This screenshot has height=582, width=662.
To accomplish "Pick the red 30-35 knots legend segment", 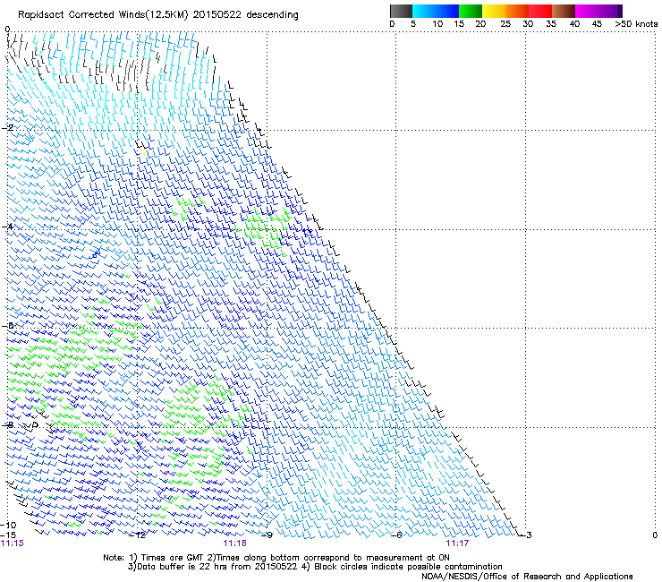I will 540,11.
